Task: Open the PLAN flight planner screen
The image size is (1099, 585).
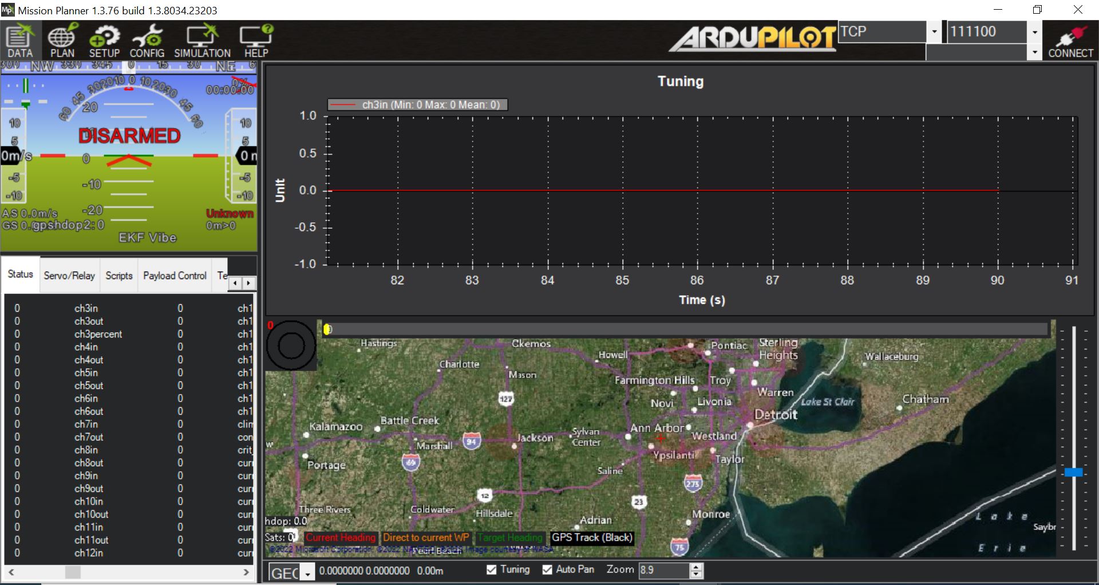Action: coord(62,41)
